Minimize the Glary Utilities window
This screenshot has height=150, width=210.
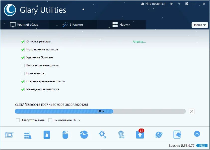194,4
